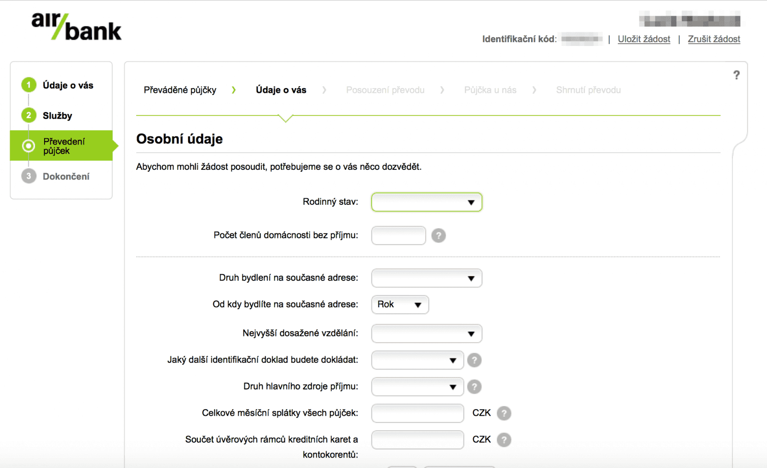Select the Shrnutí převodu step tab

pos(588,90)
